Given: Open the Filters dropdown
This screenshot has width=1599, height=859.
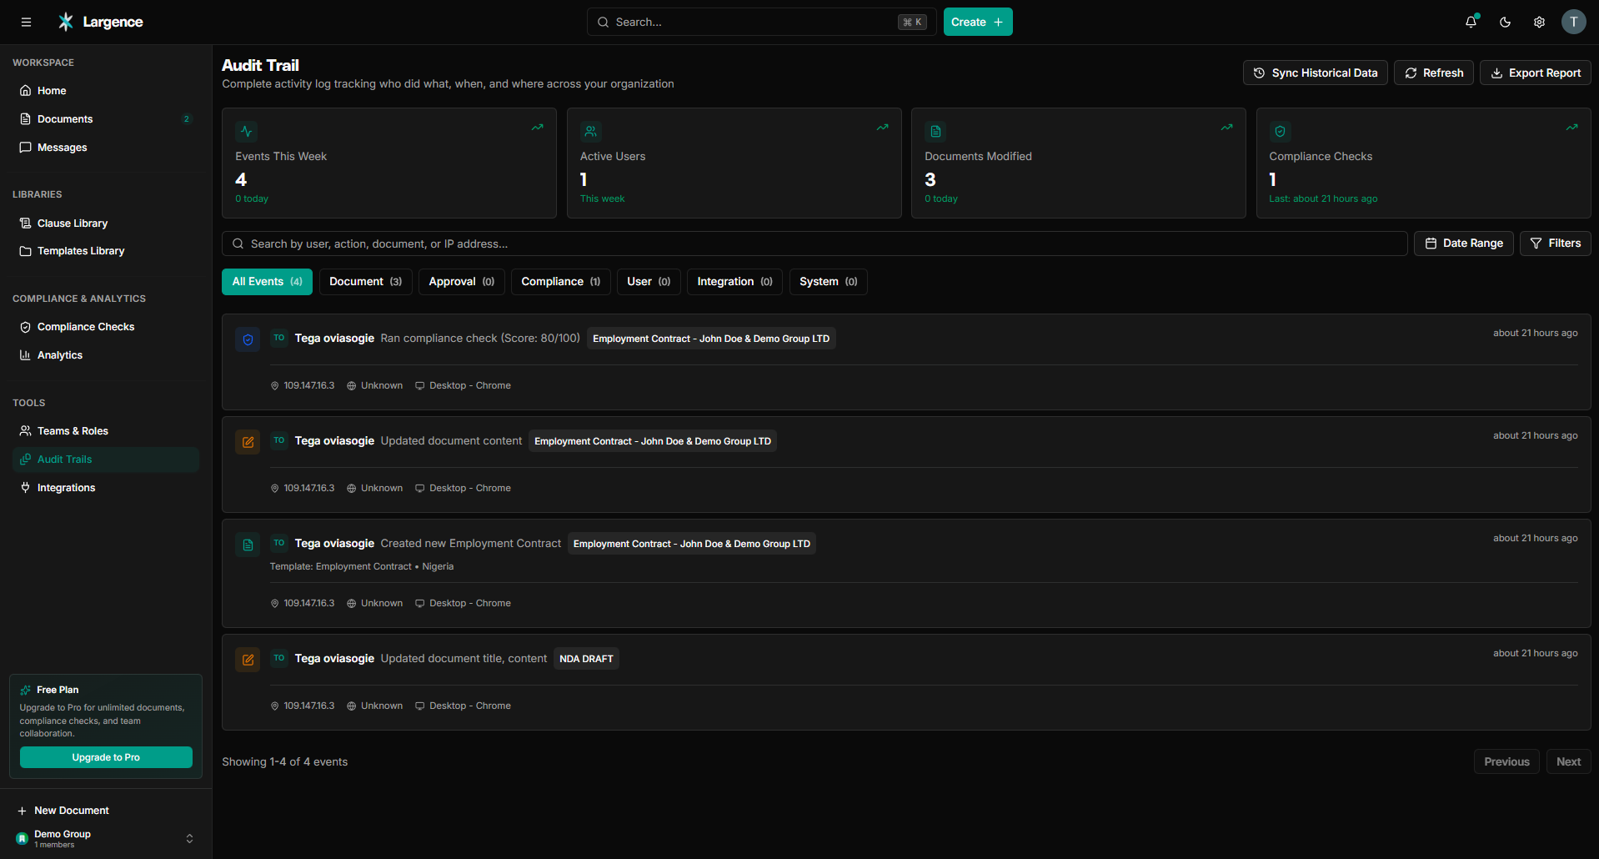Looking at the screenshot, I should click(1555, 244).
